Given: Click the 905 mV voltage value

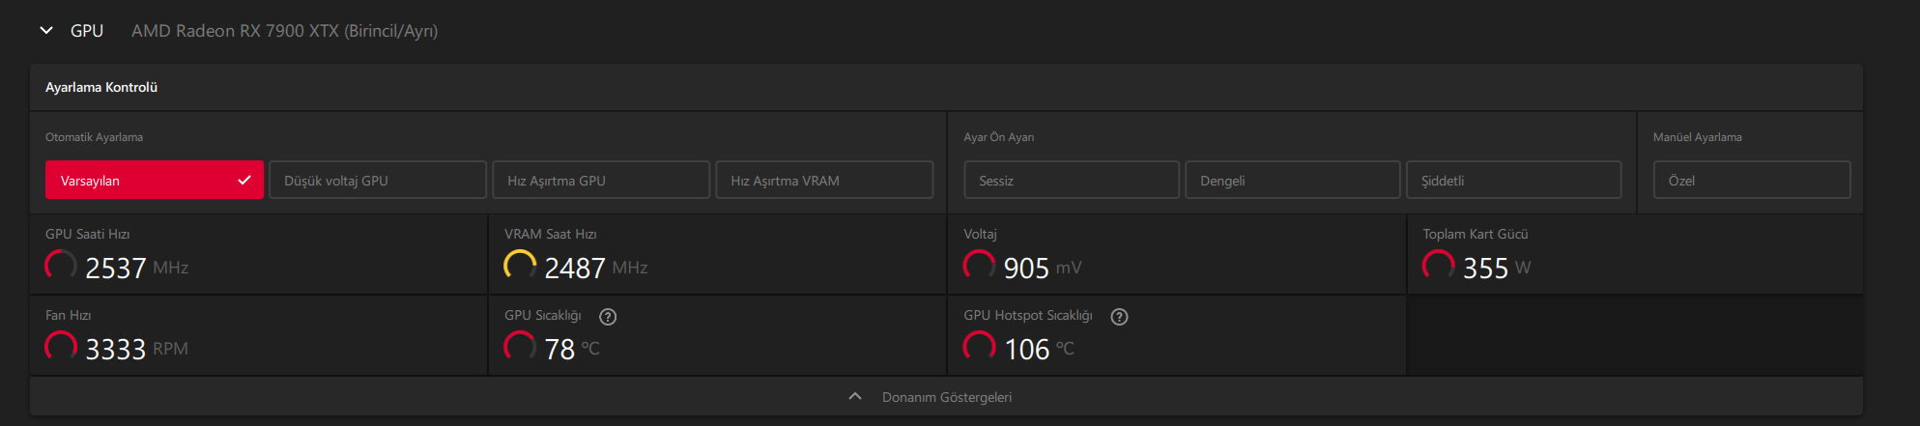Looking at the screenshot, I should [1043, 268].
